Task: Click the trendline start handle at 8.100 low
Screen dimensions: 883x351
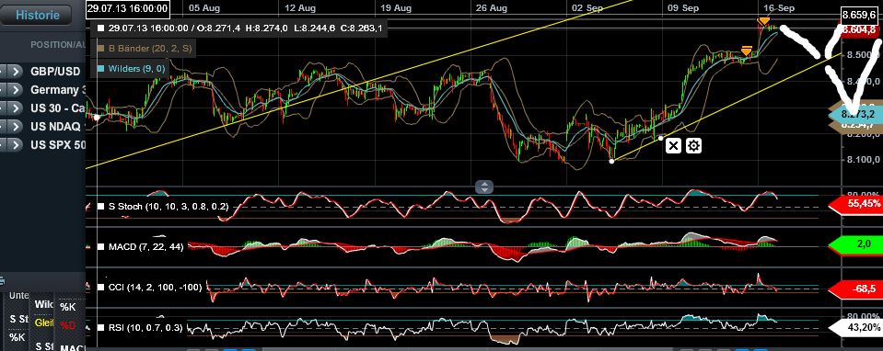Action: point(612,161)
